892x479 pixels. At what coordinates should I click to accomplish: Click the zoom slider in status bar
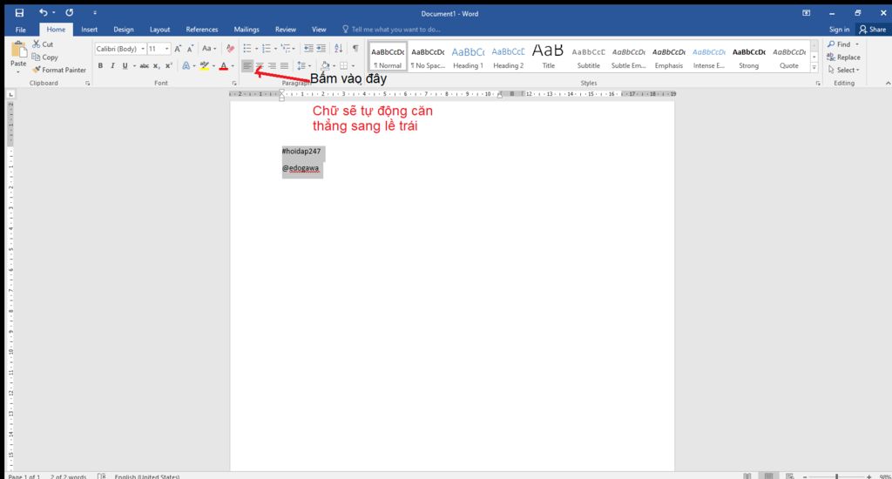pyautogui.click(x=837, y=476)
